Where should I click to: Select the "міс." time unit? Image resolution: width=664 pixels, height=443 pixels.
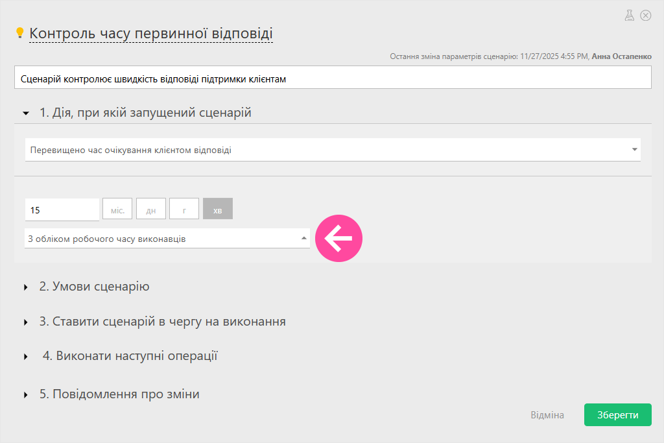(117, 210)
